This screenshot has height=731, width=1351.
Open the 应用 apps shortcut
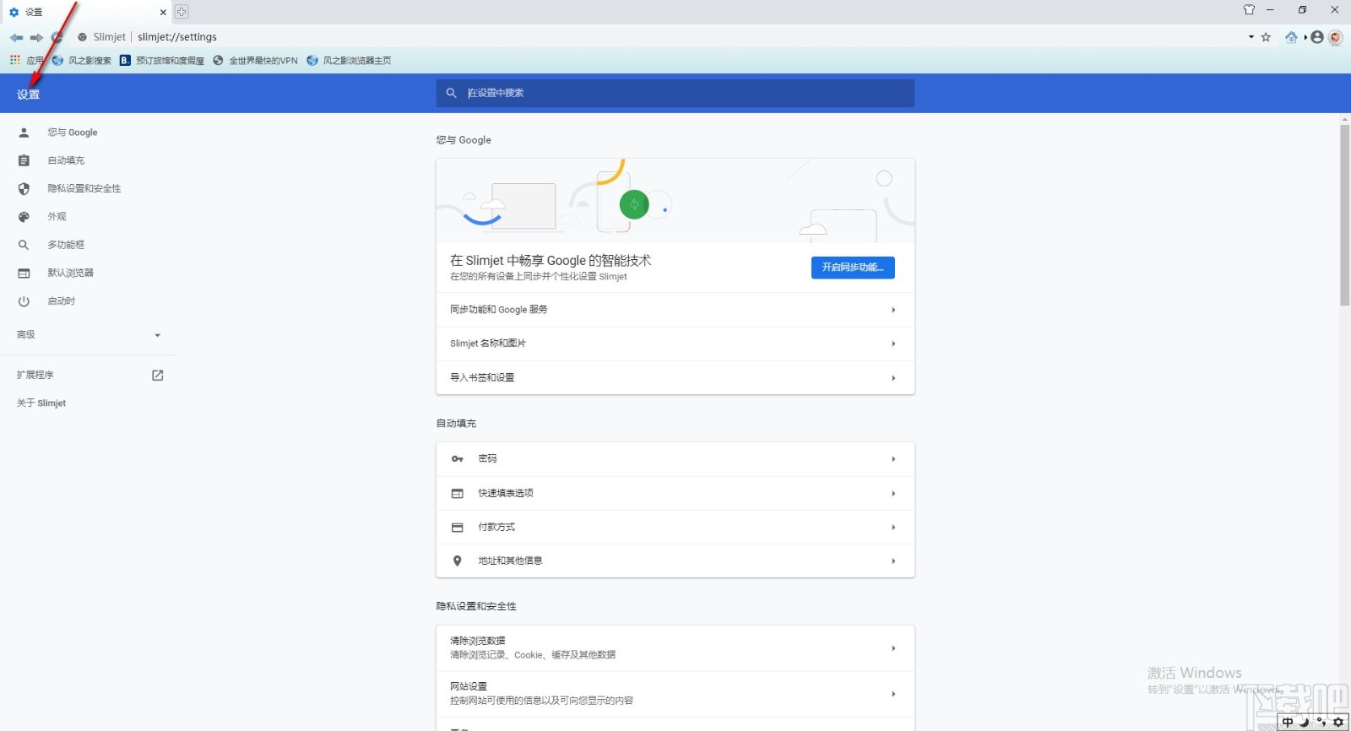click(26, 60)
